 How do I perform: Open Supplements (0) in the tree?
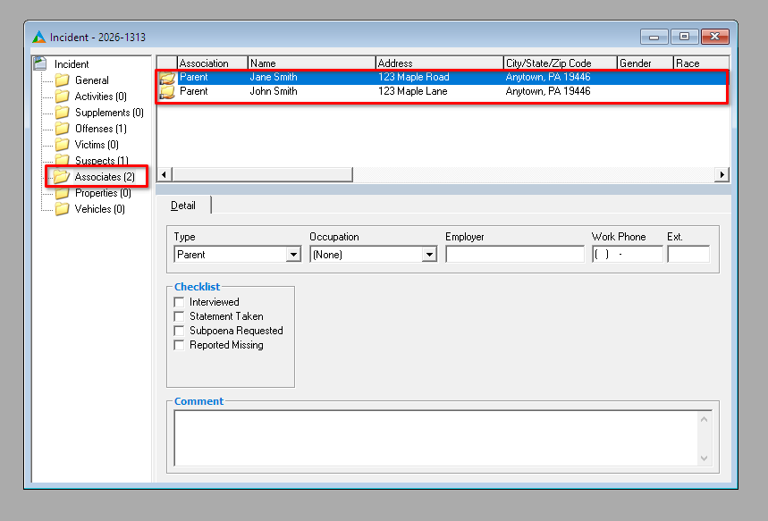(109, 113)
